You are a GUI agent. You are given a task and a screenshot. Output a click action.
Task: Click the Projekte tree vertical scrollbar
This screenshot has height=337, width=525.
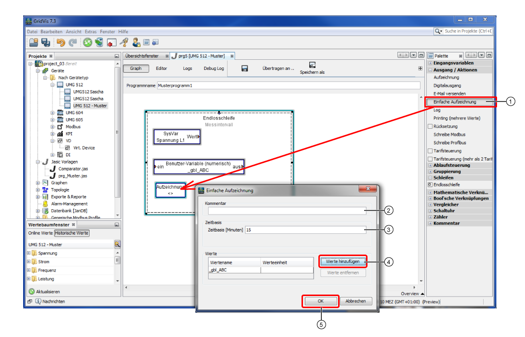[117, 135]
